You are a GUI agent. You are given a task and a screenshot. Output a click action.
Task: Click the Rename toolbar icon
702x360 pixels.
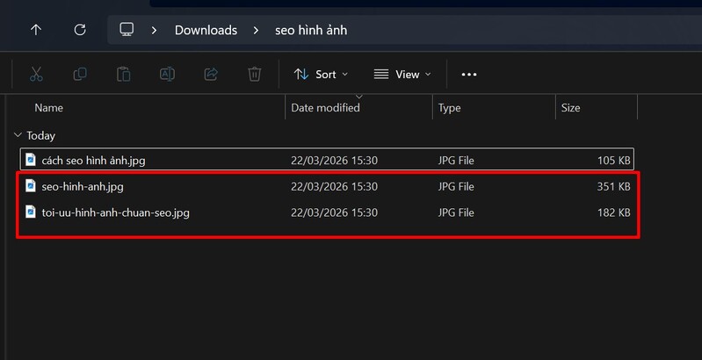(x=167, y=75)
